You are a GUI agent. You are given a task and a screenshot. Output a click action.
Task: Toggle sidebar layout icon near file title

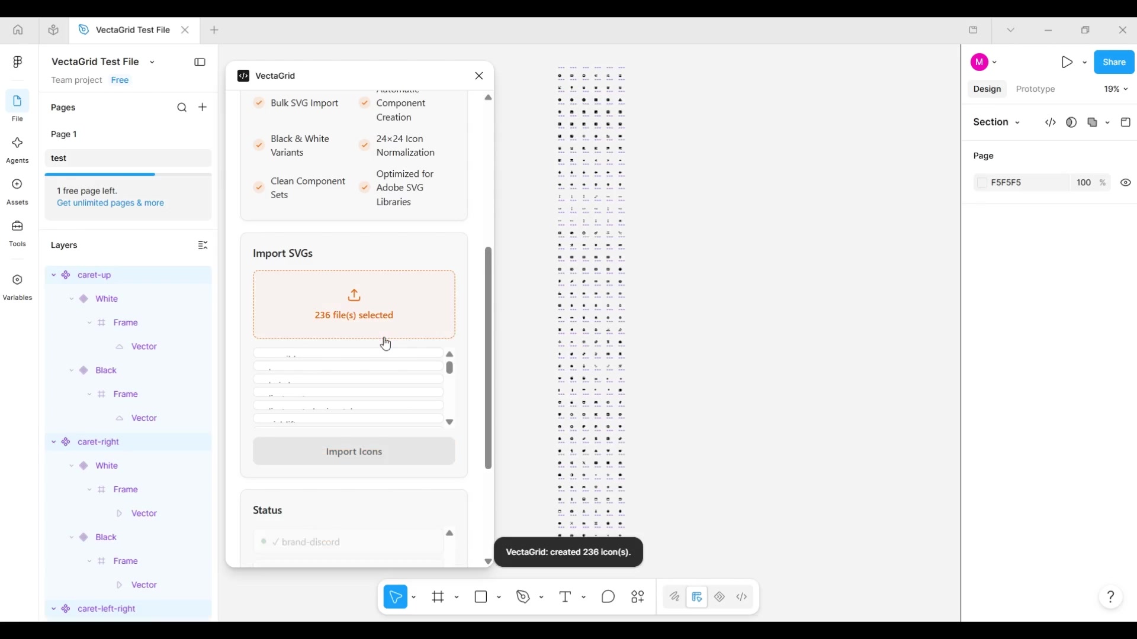[200, 62]
